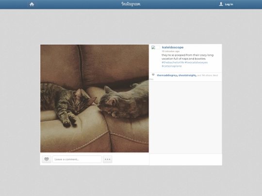Image resolution: width=262 pixels, height=196 pixels.
Task: Open kaleidoscope's profile name link
Action: [173, 47]
